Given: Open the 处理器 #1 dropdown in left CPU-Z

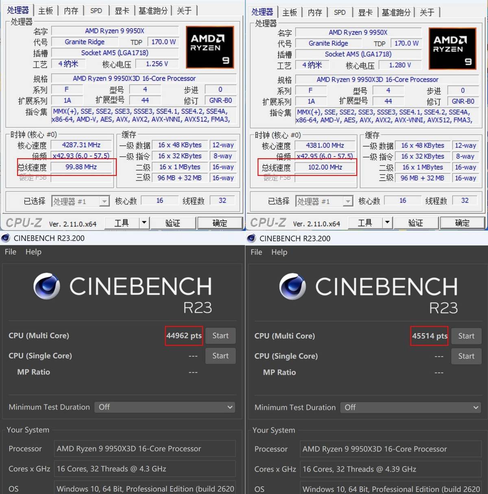Looking at the screenshot, I should [104, 201].
